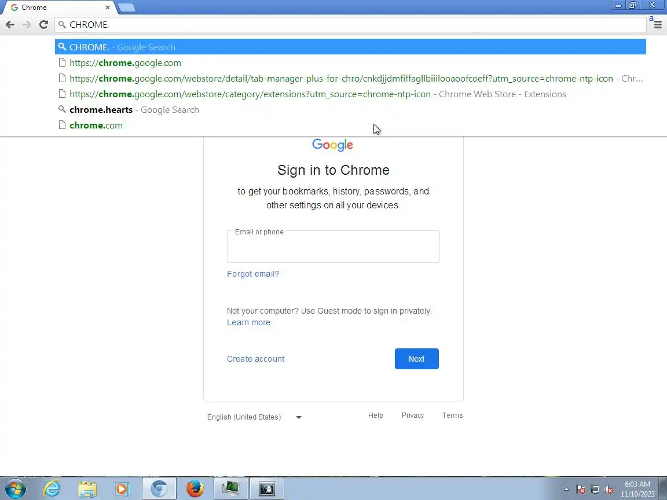667x500 pixels.
Task: Show hidden system tray icons arrow
Action: coord(566,490)
